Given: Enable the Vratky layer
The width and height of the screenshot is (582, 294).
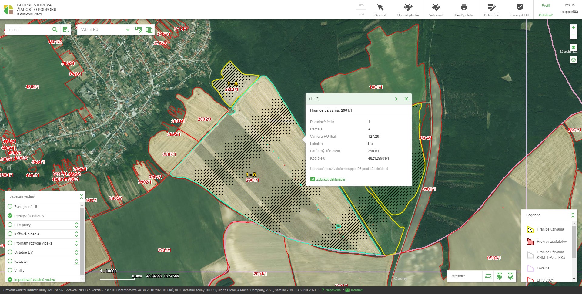Looking at the screenshot, I should tap(10, 270).
